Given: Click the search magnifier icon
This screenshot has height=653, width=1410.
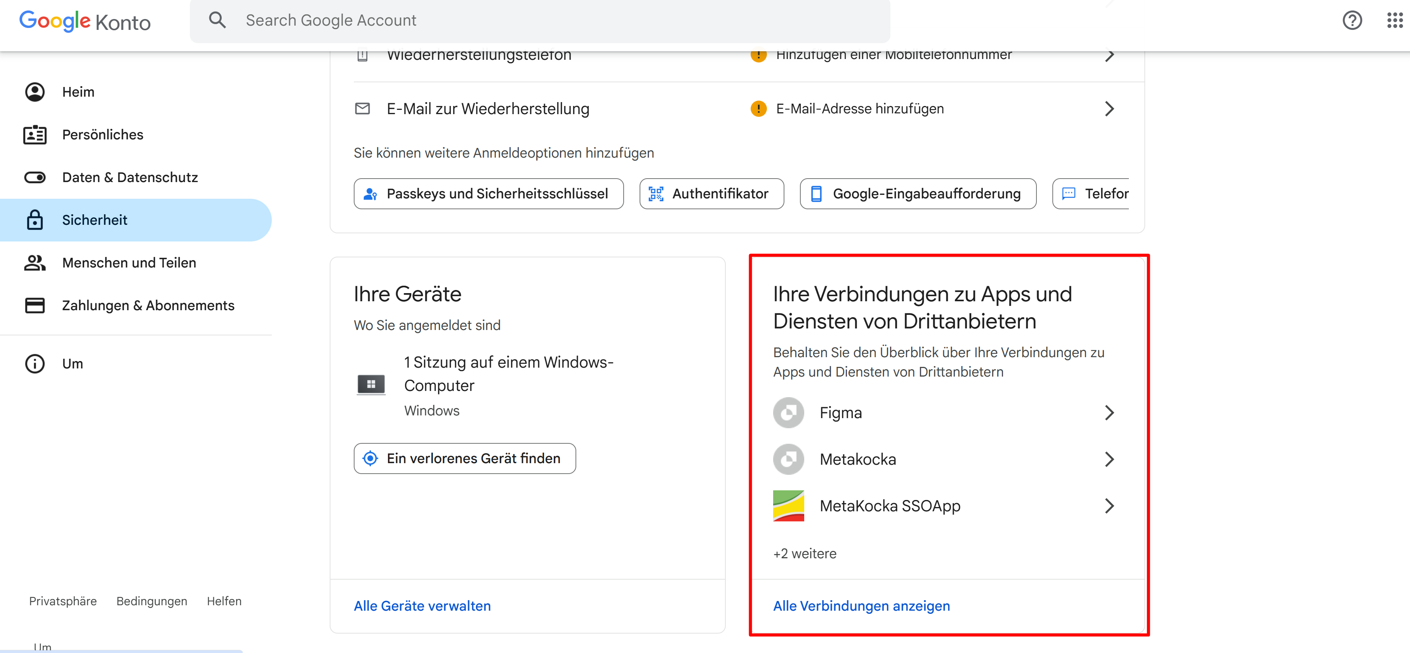Looking at the screenshot, I should 217,20.
